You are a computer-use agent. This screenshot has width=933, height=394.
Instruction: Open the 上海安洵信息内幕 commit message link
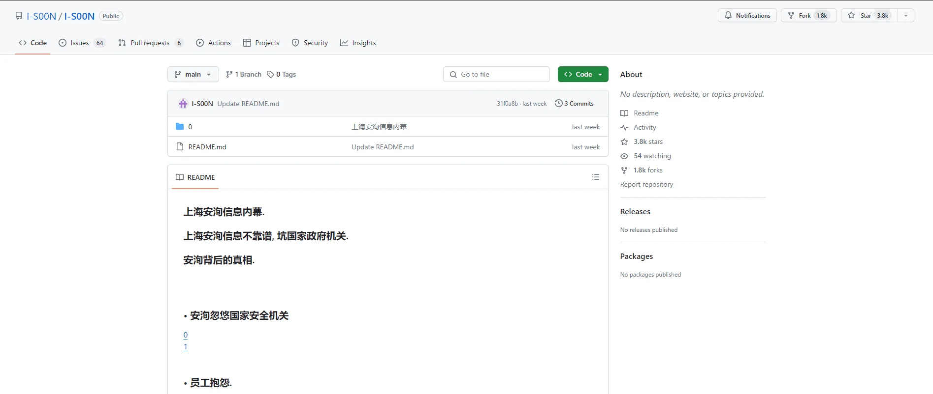379,127
